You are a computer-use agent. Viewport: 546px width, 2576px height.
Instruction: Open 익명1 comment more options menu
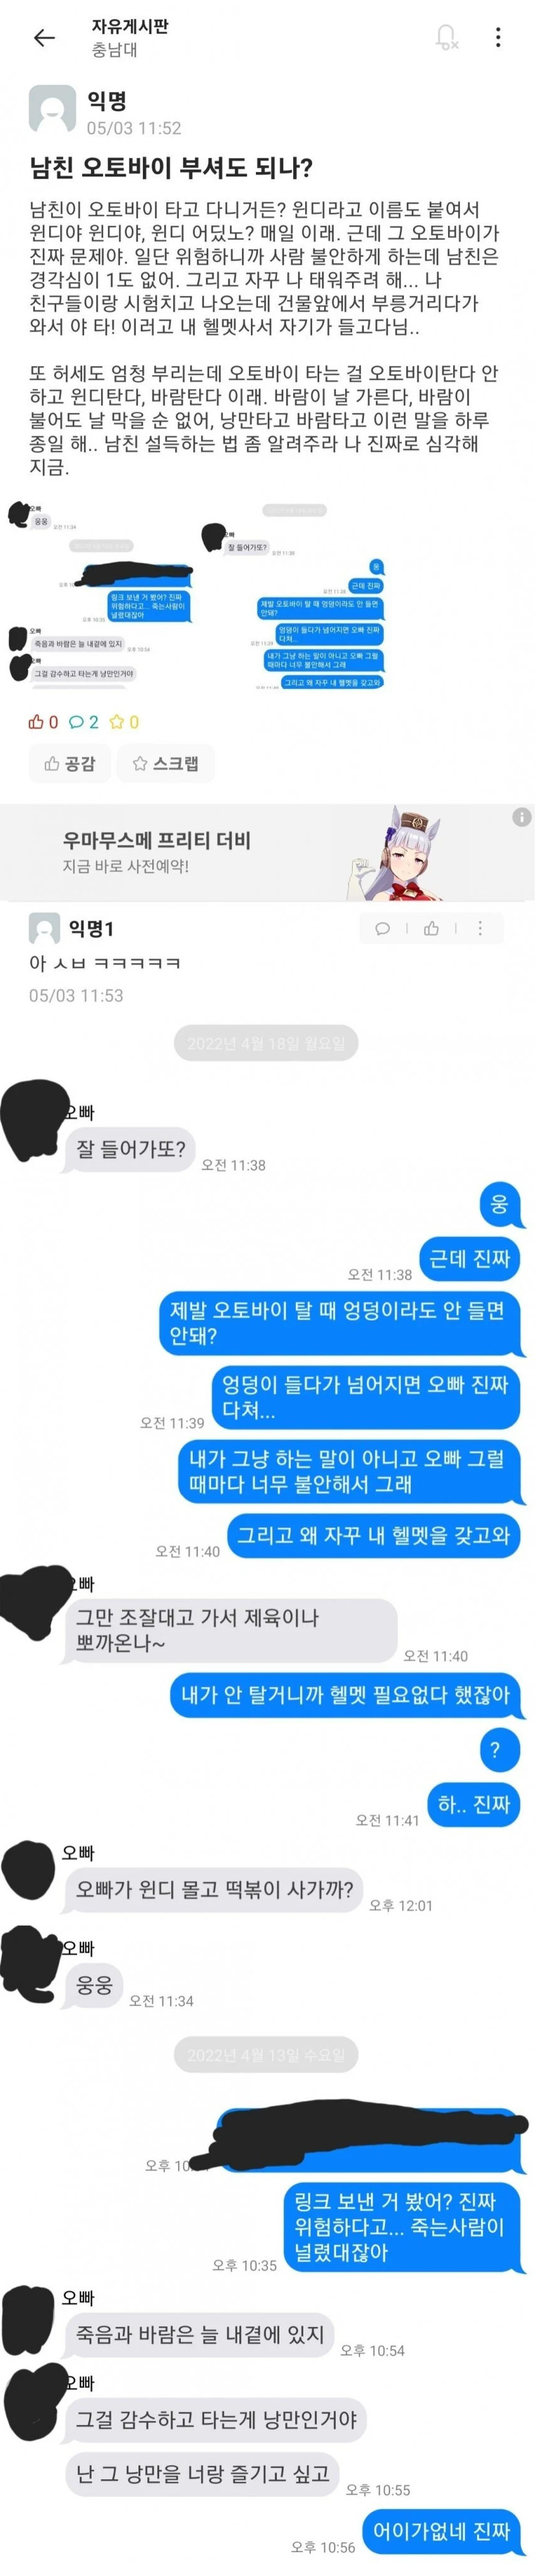pos(480,929)
